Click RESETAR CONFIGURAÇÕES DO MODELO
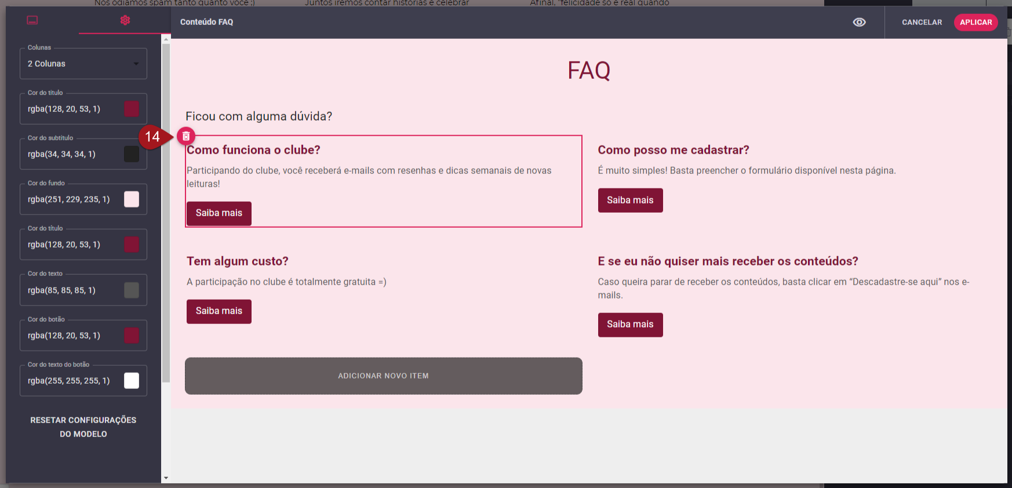Screen dimensions: 1012x488 tap(83, 427)
